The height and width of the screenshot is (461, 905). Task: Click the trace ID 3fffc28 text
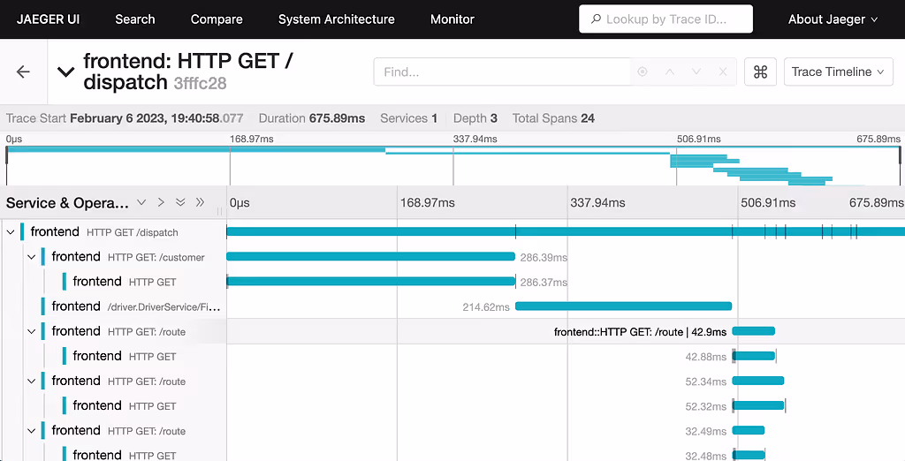pyautogui.click(x=201, y=84)
